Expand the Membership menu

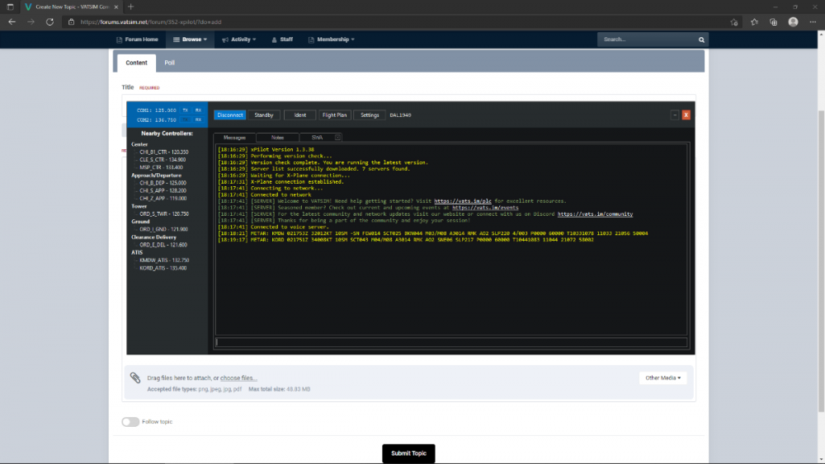pyautogui.click(x=331, y=40)
